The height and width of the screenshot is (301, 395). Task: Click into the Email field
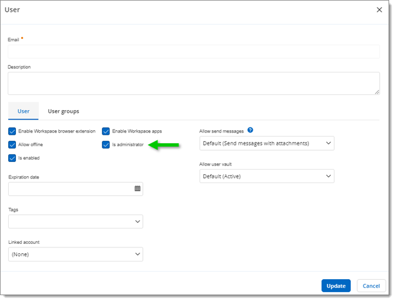pyautogui.click(x=194, y=51)
